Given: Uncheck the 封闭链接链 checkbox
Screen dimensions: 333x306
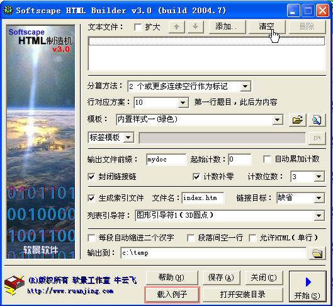Looking at the screenshot, I should click(x=91, y=177).
